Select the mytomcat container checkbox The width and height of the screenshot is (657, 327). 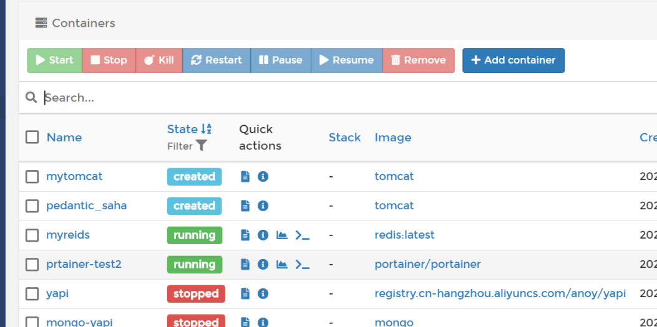pos(32,176)
